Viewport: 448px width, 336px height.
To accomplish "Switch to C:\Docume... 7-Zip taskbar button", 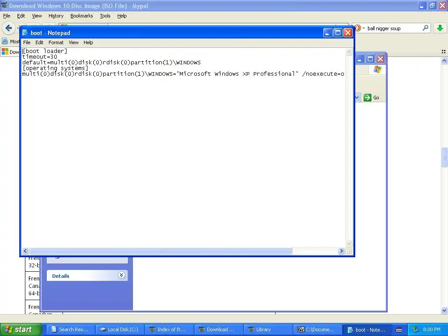I will [x=317, y=329].
